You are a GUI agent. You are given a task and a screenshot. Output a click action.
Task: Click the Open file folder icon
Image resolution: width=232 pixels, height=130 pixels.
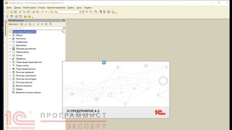tap(11, 12)
